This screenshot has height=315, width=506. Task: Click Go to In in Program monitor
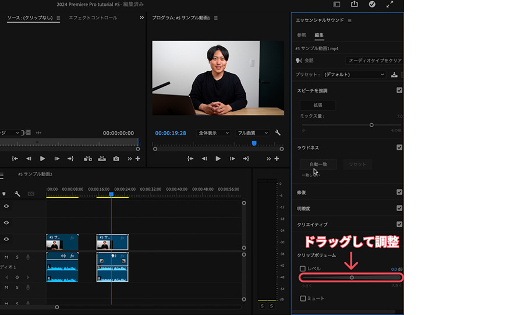coord(190,159)
